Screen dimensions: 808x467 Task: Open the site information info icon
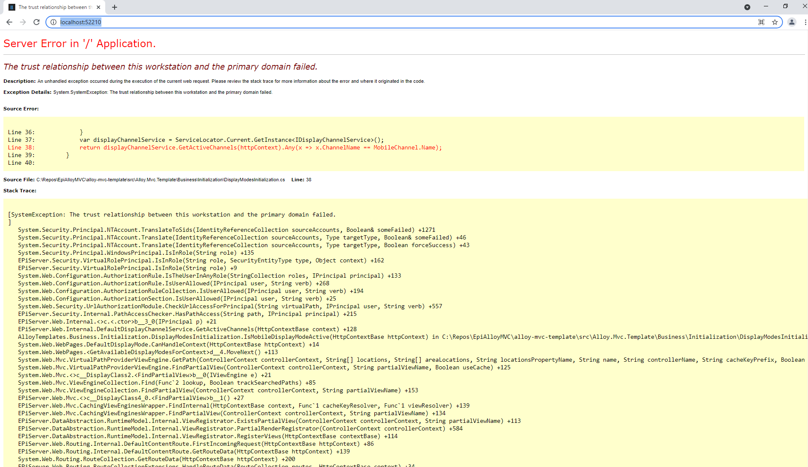click(x=53, y=22)
